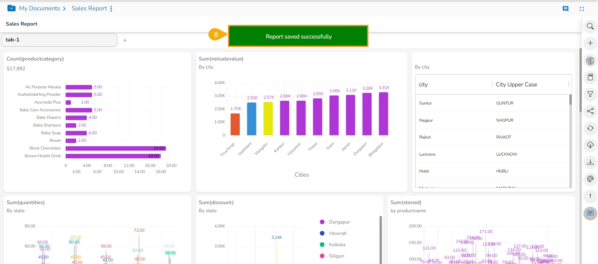598x264 pixels.
Task: Click the cloud download icon
Action: (x=590, y=145)
